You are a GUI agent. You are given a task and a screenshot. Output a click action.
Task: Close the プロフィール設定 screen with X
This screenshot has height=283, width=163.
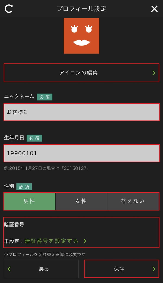click(154, 9)
